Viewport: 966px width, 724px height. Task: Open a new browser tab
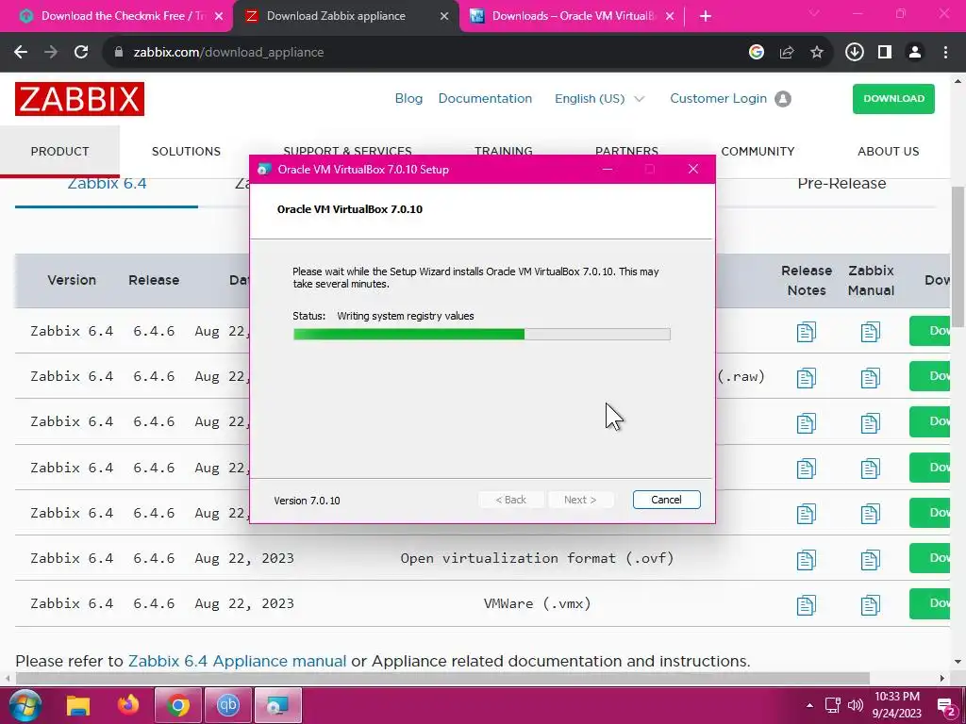[x=706, y=16]
